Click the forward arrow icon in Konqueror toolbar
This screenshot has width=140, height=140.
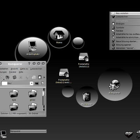click(x=1, y=77)
